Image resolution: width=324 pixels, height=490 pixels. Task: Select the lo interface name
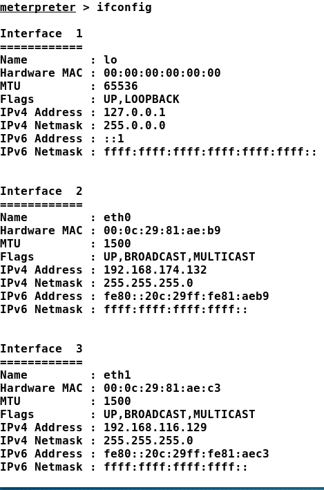(111, 59)
